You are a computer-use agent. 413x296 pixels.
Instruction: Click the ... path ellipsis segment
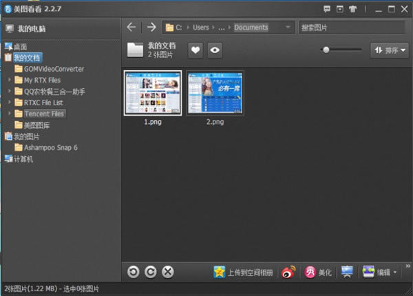(222, 28)
